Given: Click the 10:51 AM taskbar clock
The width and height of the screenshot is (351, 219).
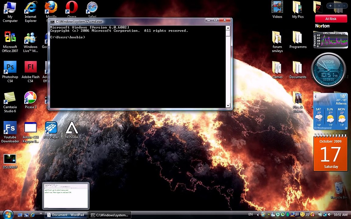Looking at the screenshot, I should 340,215.
